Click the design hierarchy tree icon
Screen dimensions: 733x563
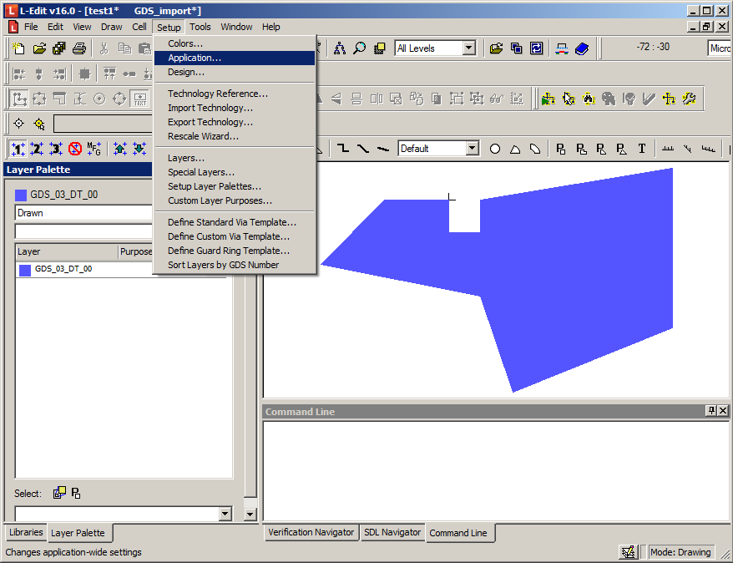pos(340,48)
